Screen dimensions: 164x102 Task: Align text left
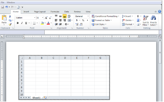[56, 20]
